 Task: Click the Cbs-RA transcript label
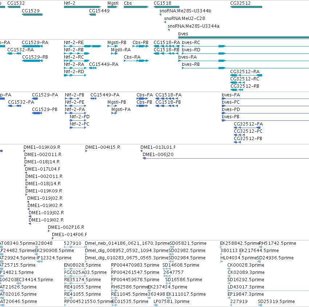click(x=132, y=57)
